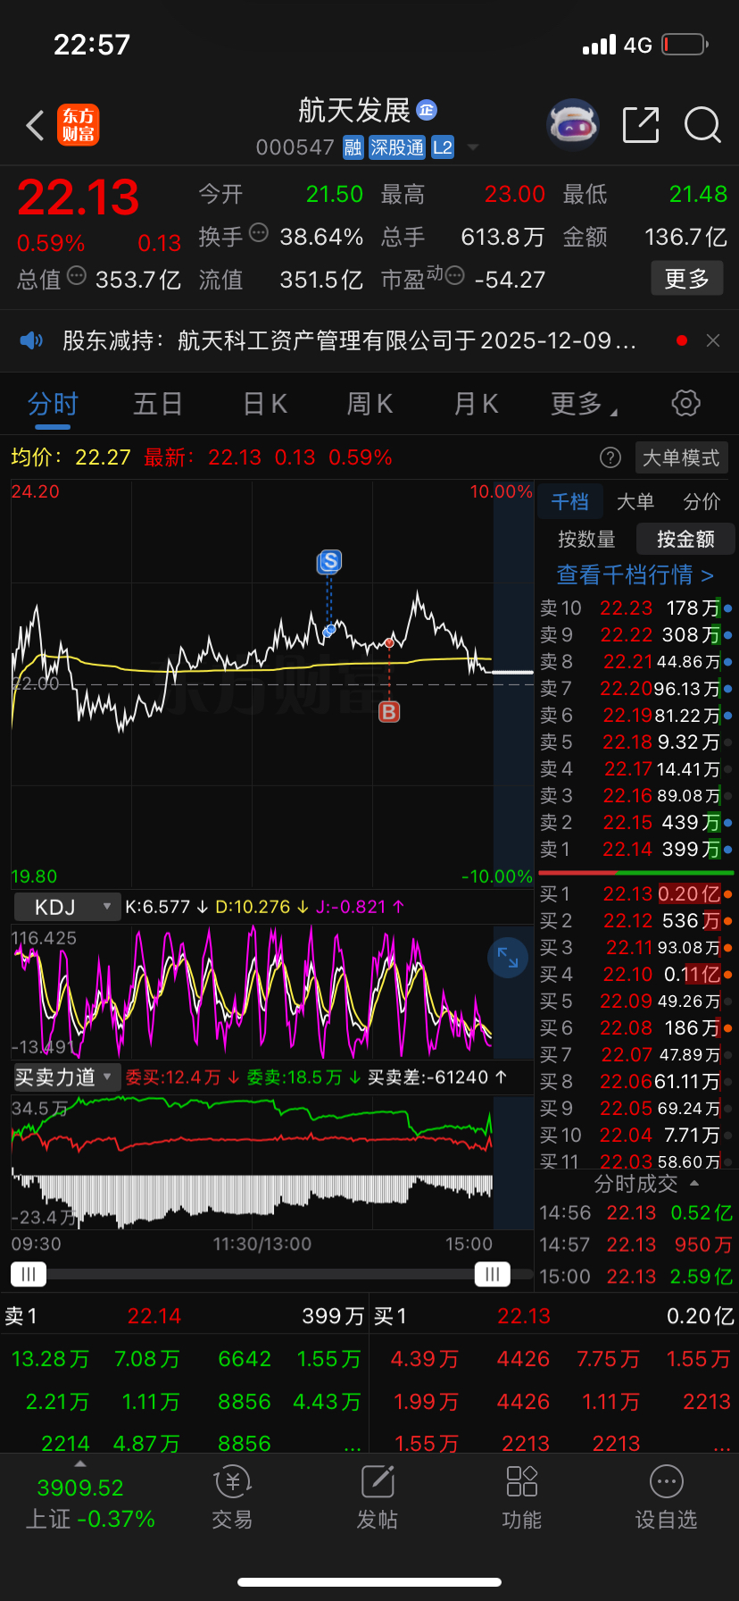Screen dimensions: 739x1601
Task: Tap the 14:57 22.13 trade record
Action: [x=636, y=1245]
